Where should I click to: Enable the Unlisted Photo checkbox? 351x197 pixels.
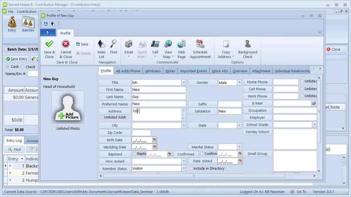[54, 129]
